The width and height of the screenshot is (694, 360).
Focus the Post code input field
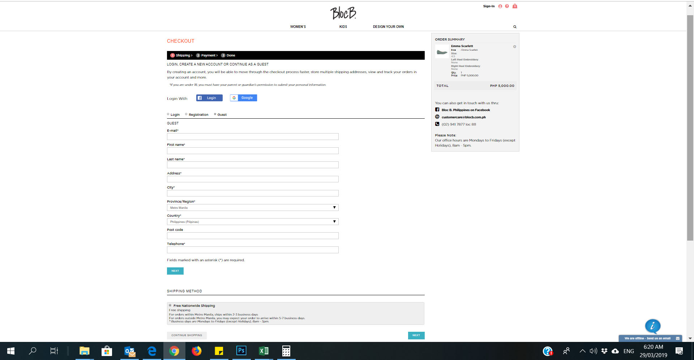tap(253, 236)
